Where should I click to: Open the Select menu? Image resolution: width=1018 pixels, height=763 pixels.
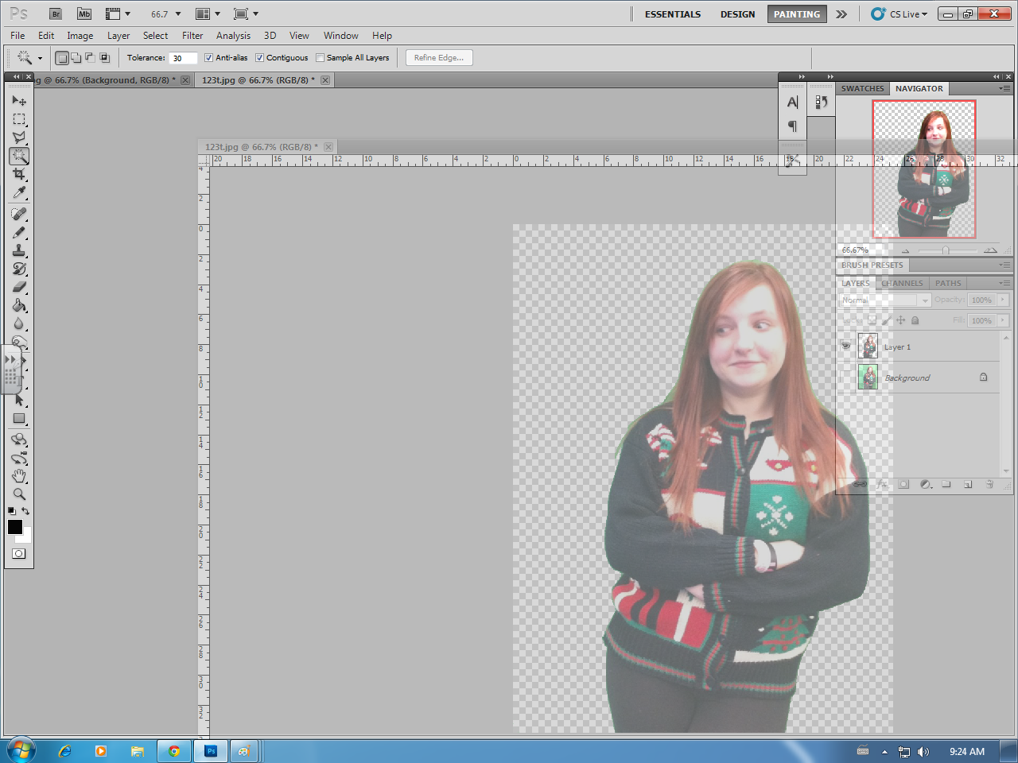tap(155, 36)
